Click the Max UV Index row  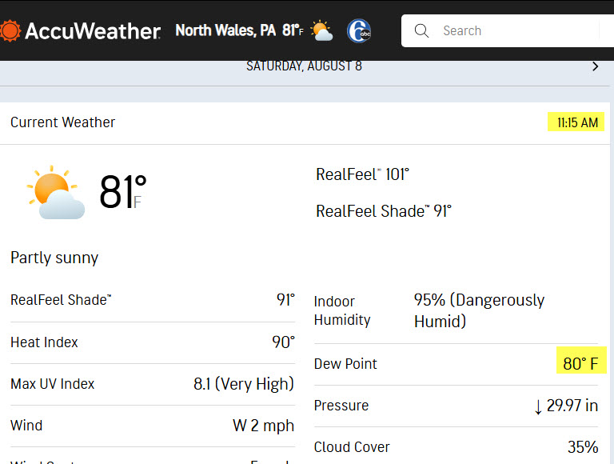point(153,384)
